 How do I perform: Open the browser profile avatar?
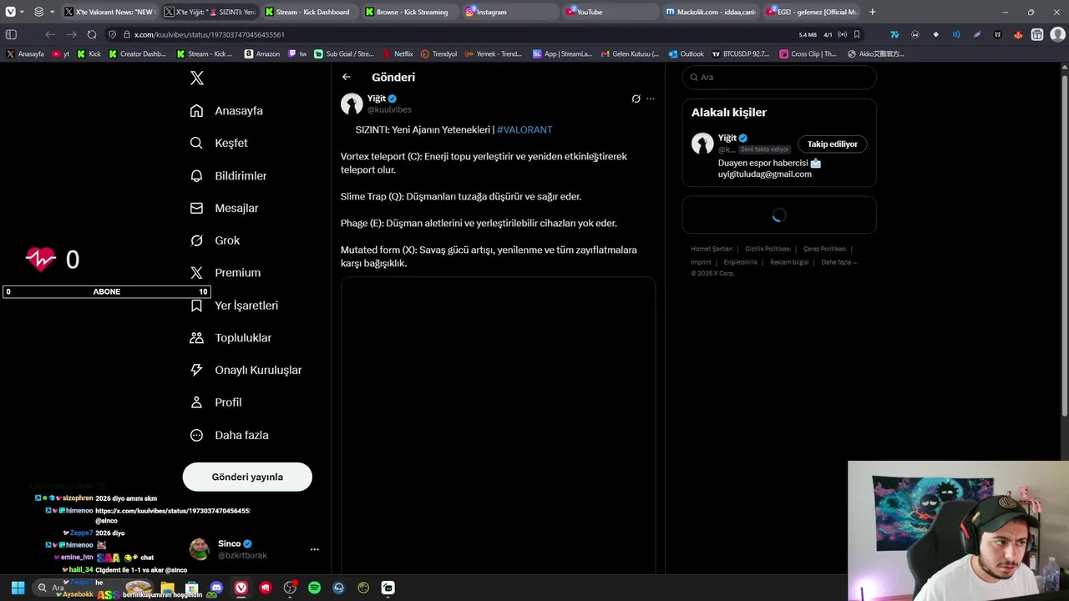1057,34
